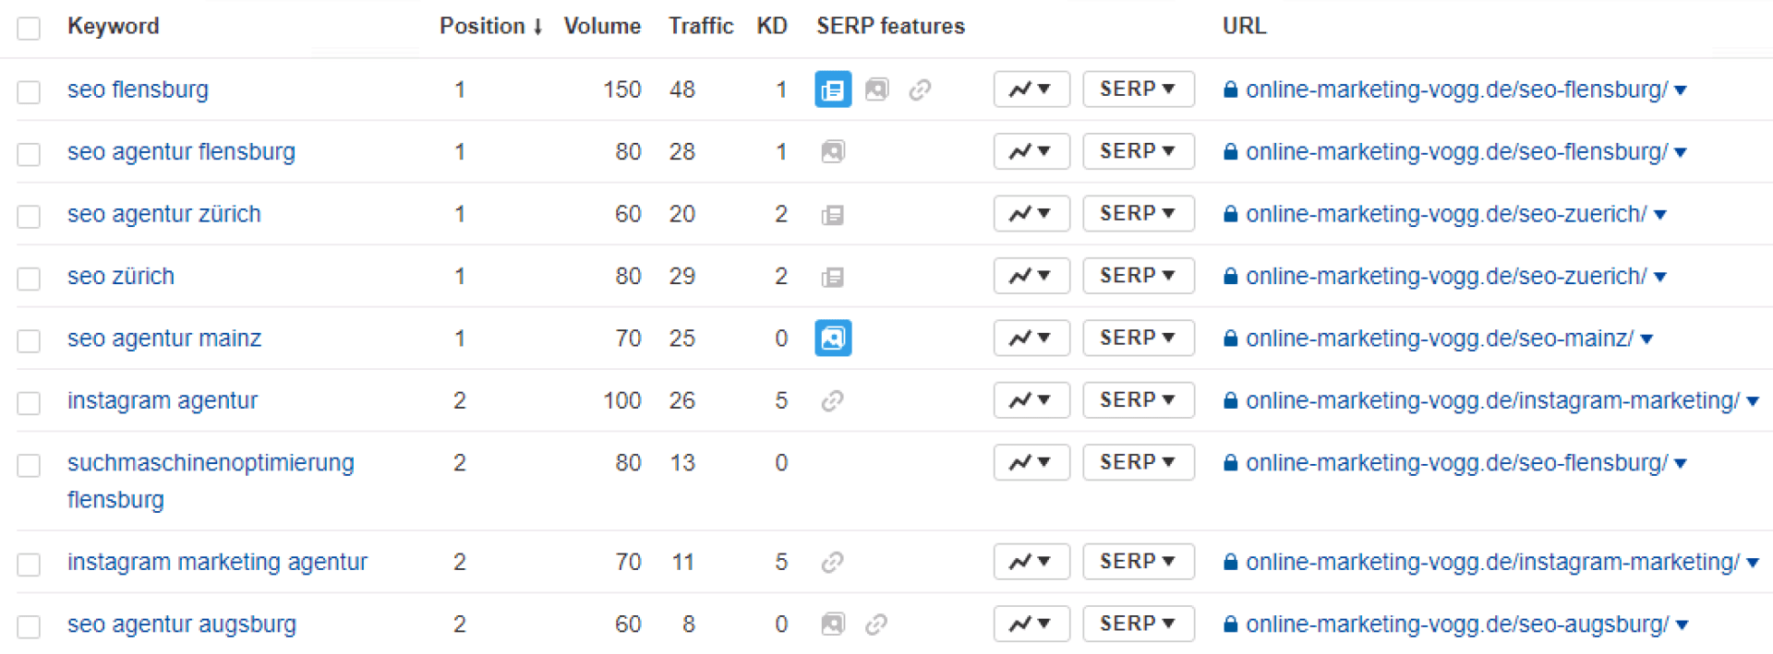Tick the checkbox for seo flensburg
This screenshot has height=654, width=1773.
29,91
